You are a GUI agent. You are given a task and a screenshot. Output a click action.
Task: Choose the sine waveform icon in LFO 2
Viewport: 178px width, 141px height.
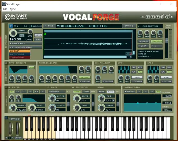pos(169,72)
